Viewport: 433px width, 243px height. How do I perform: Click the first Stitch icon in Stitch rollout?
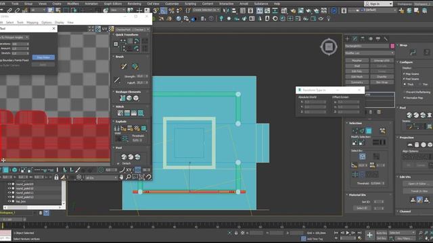(120, 113)
